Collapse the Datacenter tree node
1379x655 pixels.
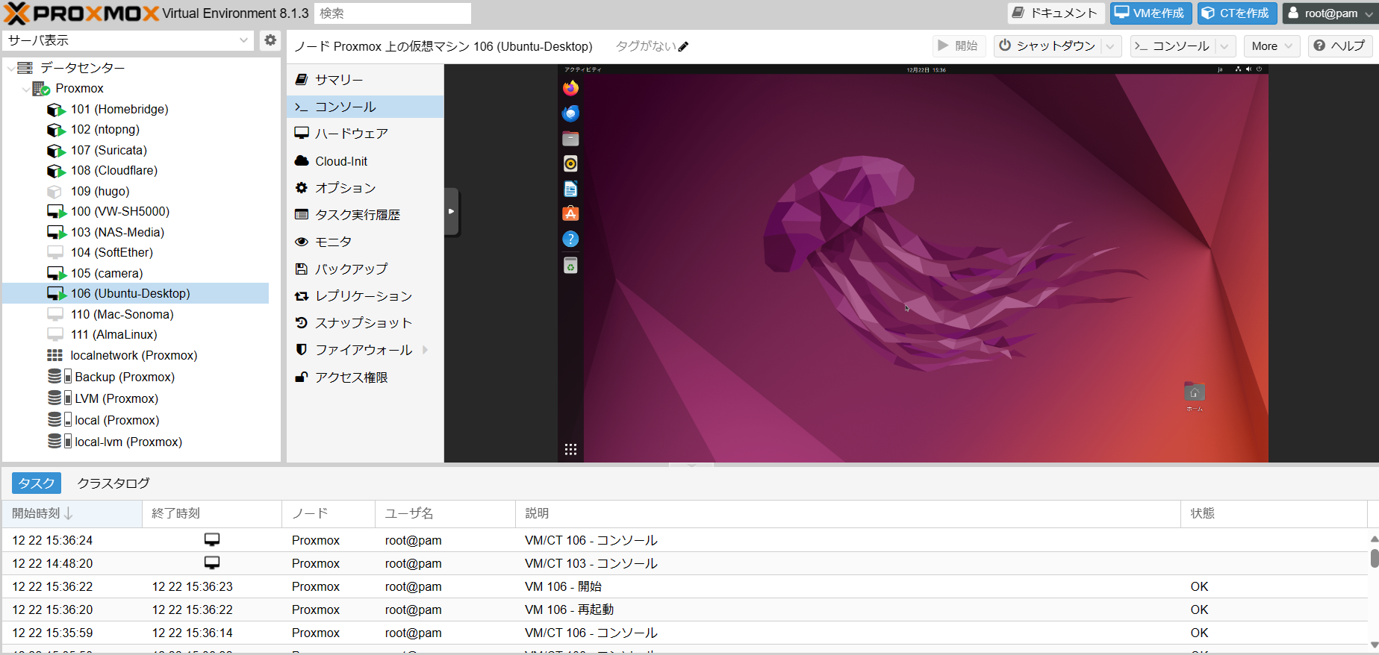click(x=11, y=68)
